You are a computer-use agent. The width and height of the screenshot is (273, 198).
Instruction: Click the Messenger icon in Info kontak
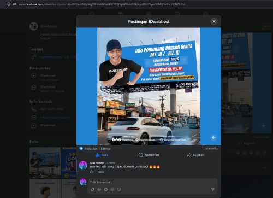[33, 126]
